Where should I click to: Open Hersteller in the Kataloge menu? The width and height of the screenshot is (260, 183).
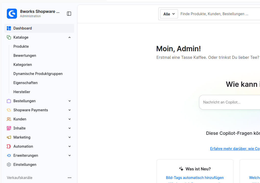(x=22, y=92)
